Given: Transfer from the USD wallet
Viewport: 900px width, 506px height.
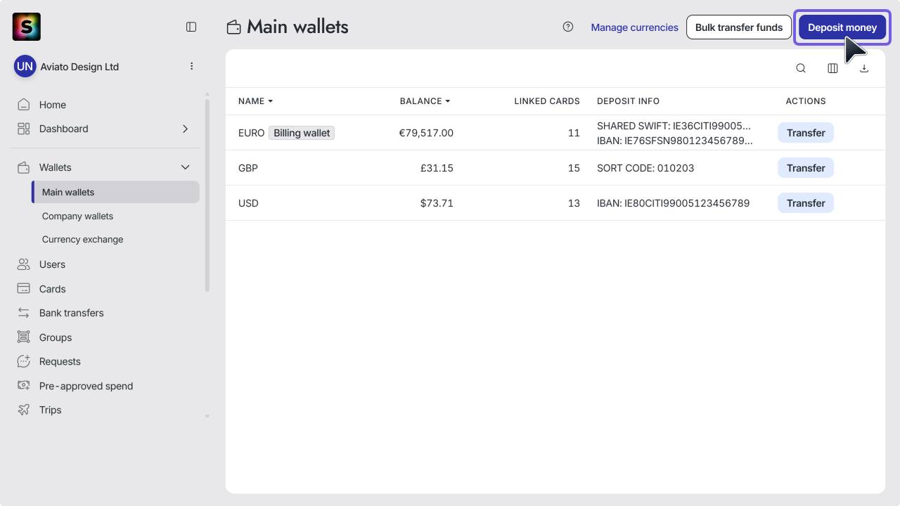Looking at the screenshot, I should tap(806, 203).
